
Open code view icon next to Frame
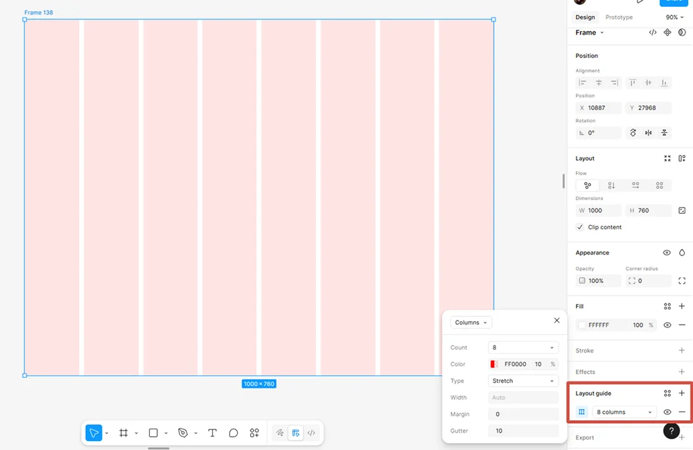652,33
